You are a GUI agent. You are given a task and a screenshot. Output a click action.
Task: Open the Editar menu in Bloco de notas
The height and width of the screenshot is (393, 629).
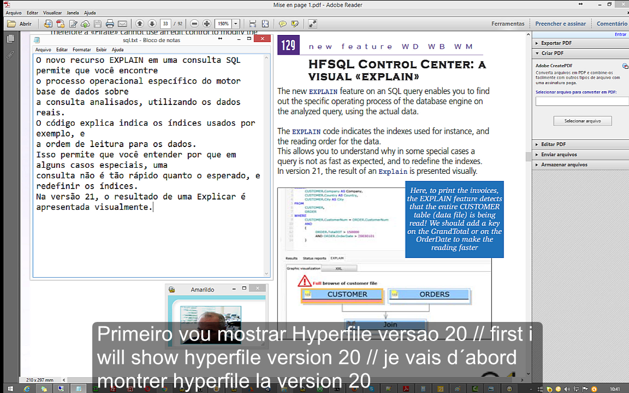click(62, 50)
